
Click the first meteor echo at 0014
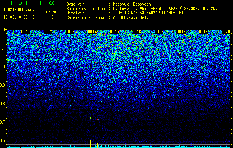coord(90,118)
